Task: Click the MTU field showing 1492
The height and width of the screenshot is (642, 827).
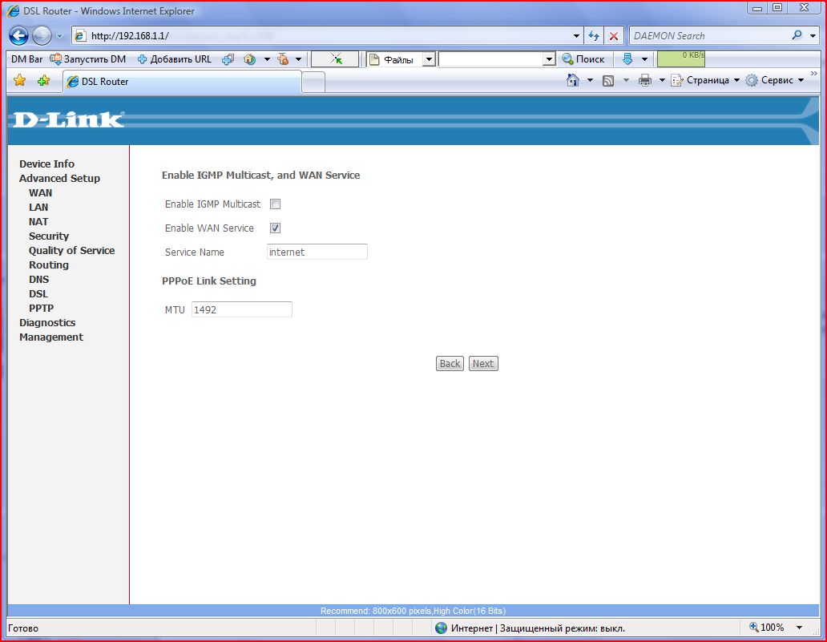Action: [241, 309]
